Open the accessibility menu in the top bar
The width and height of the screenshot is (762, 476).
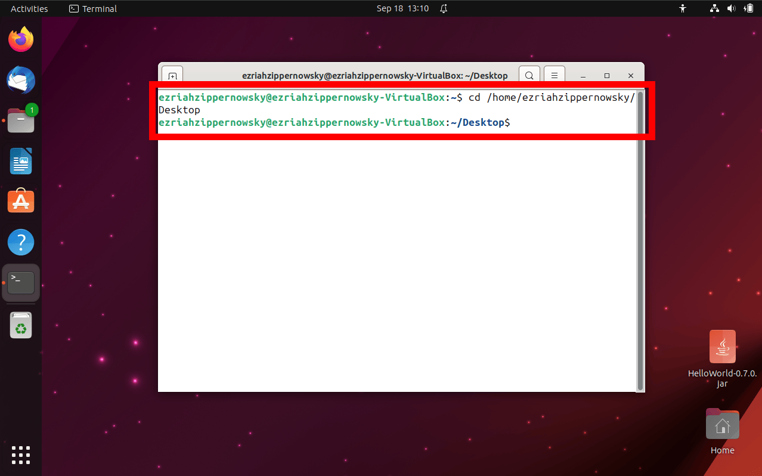(x=682, y=8)
